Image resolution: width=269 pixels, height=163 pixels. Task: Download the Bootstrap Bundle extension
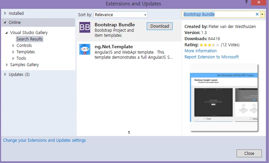160,26
